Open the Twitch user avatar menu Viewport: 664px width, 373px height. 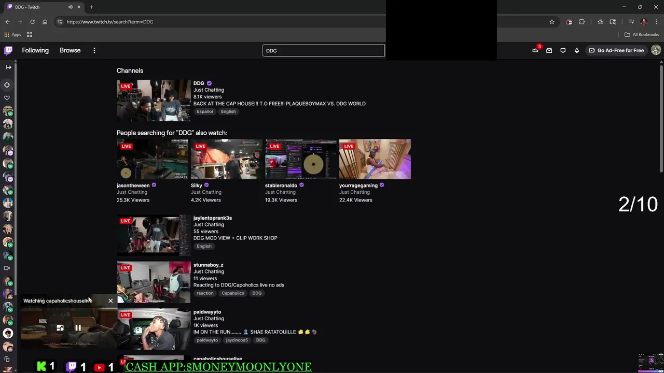pos(656,50)
